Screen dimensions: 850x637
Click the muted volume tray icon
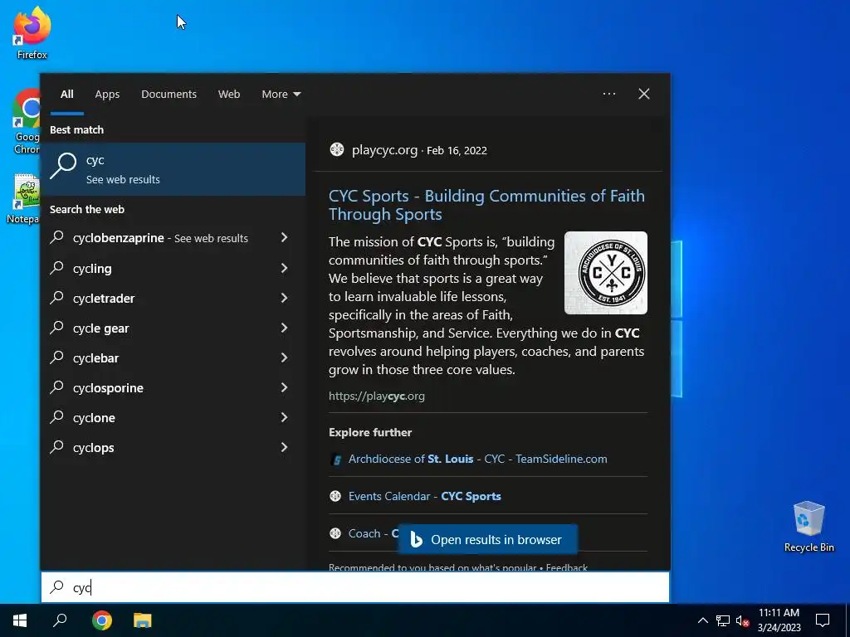pyautogui.click(x=742, y=620)
